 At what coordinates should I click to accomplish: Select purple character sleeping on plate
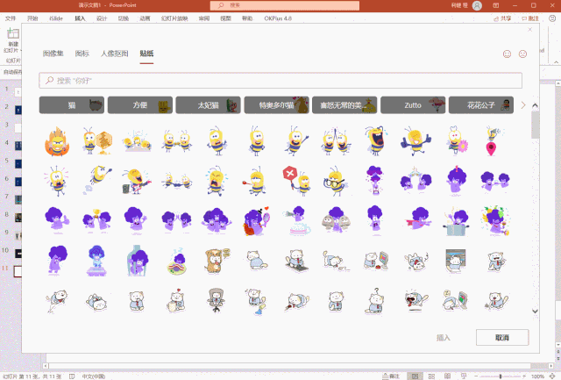[177, 262]
